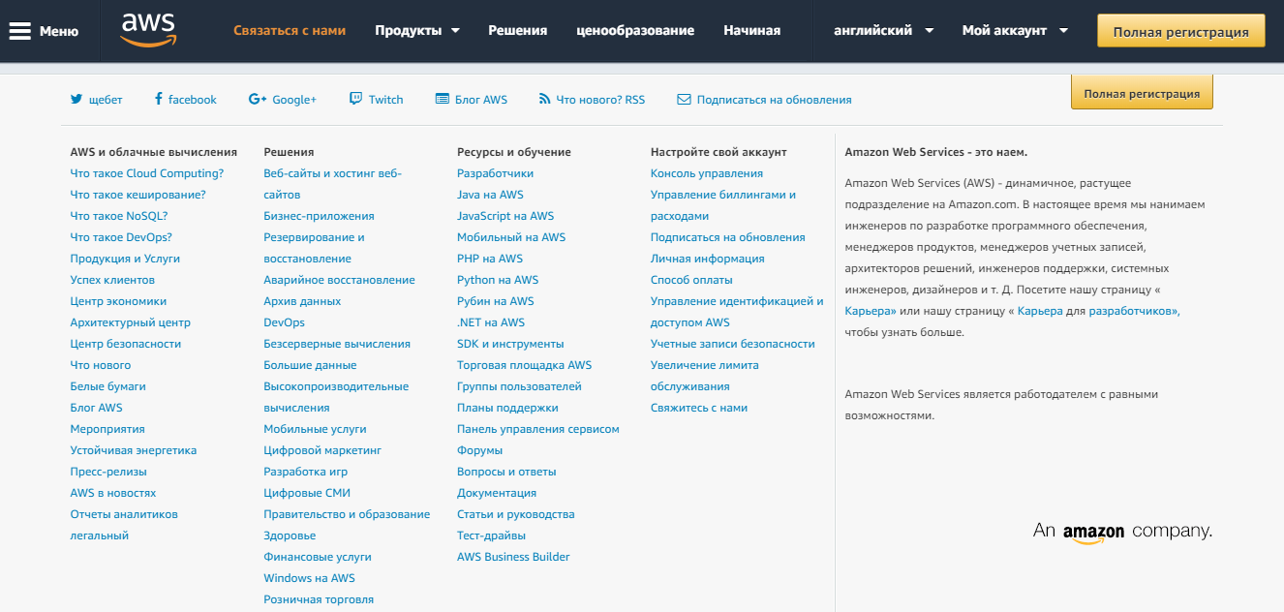This screenshot has height=612, width=1284.
Task: Open Windows на AWS link
Action: click(x=309, y=578)
